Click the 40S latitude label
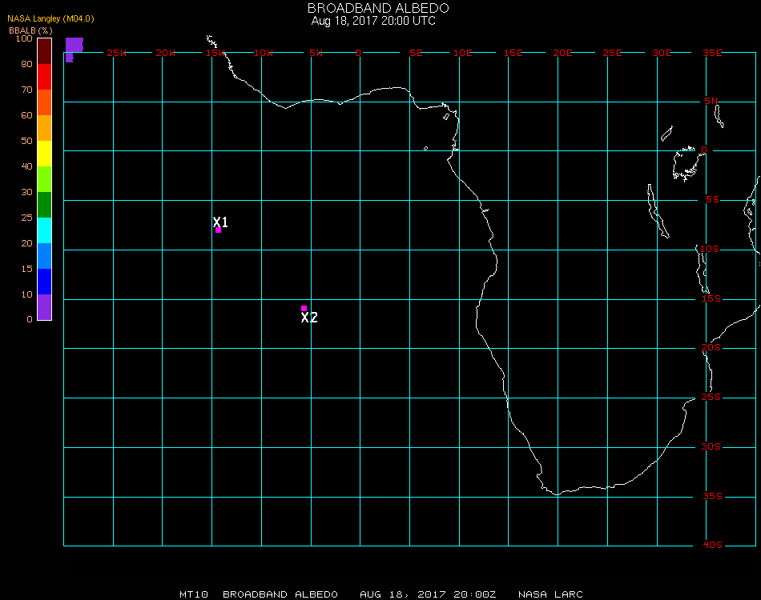The width and height of the screenshot is (761, 600). point(712,545)
